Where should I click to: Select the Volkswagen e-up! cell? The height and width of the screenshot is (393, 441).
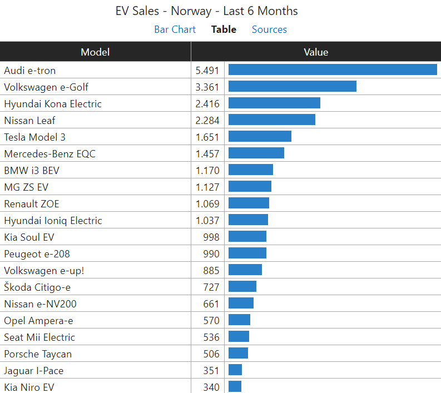pos(95,271)
